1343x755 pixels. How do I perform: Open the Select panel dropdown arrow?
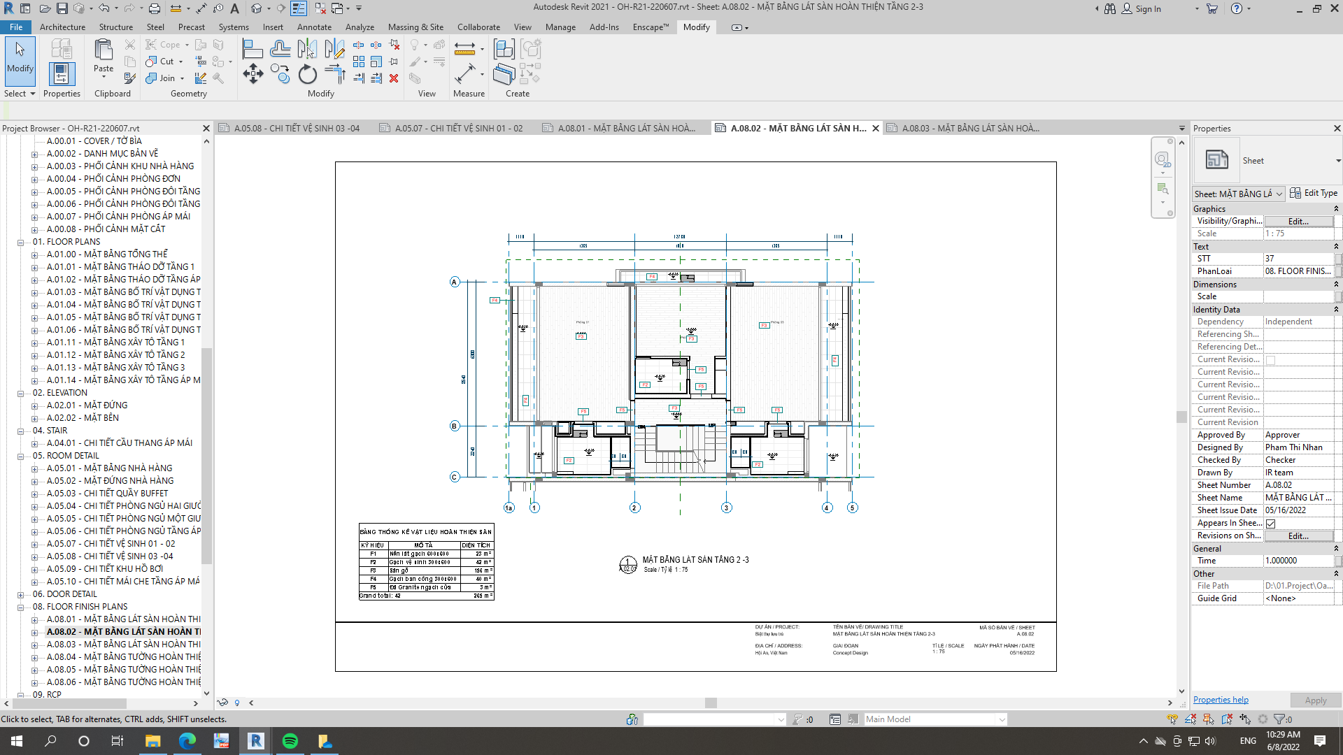point(32,94)
